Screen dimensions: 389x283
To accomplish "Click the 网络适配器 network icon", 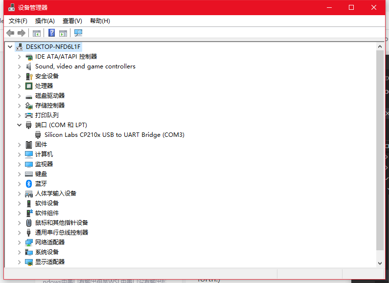I will [x=29, y=242].
